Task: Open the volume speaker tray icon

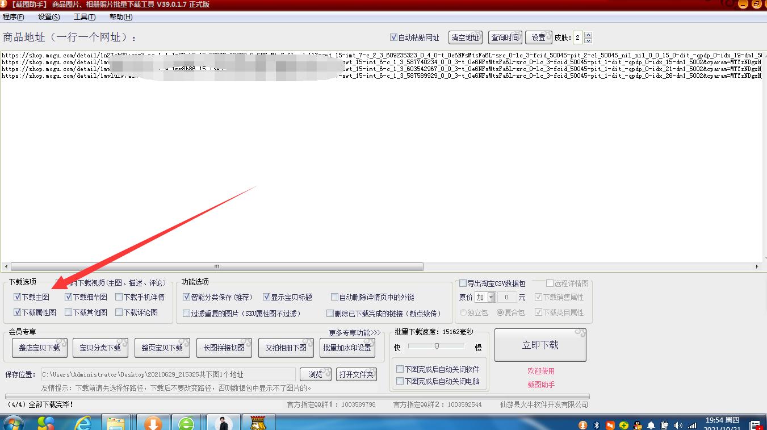Action: tap(678, 425)
